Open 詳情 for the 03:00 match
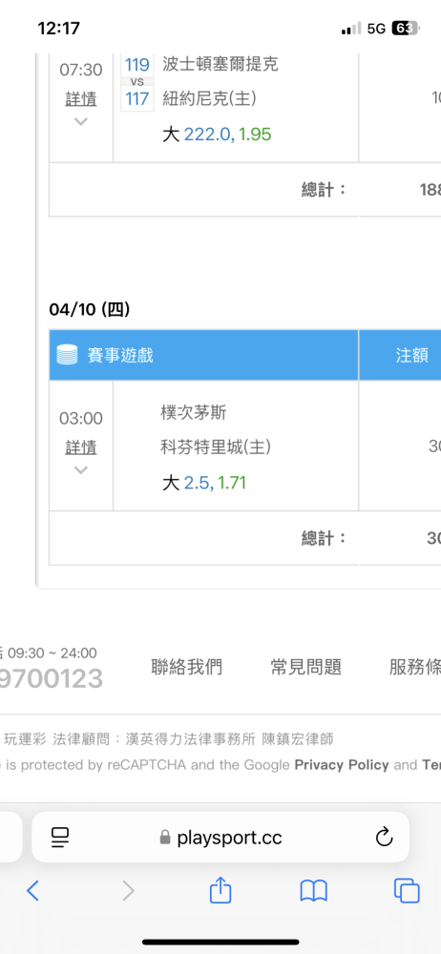Viewport: 441px width, 954px height. 81,447
